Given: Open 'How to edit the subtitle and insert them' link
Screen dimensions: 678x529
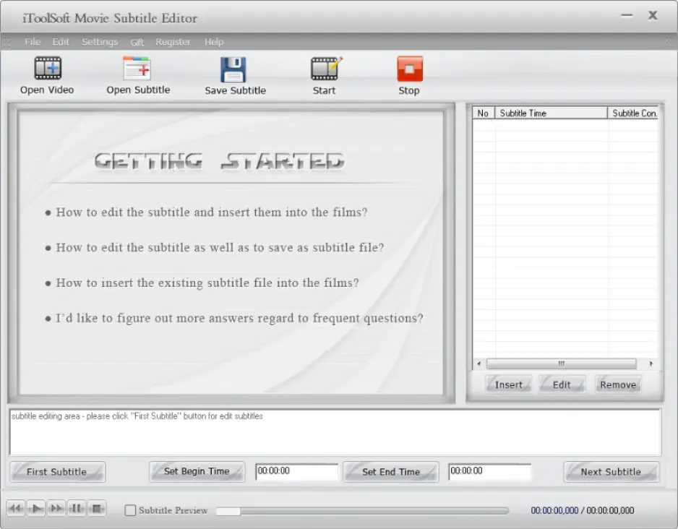Looking at the screenshot, I should click(x=212, y=212).
